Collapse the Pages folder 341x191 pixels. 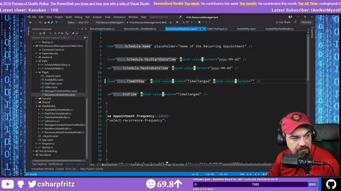tap(36, 72)
